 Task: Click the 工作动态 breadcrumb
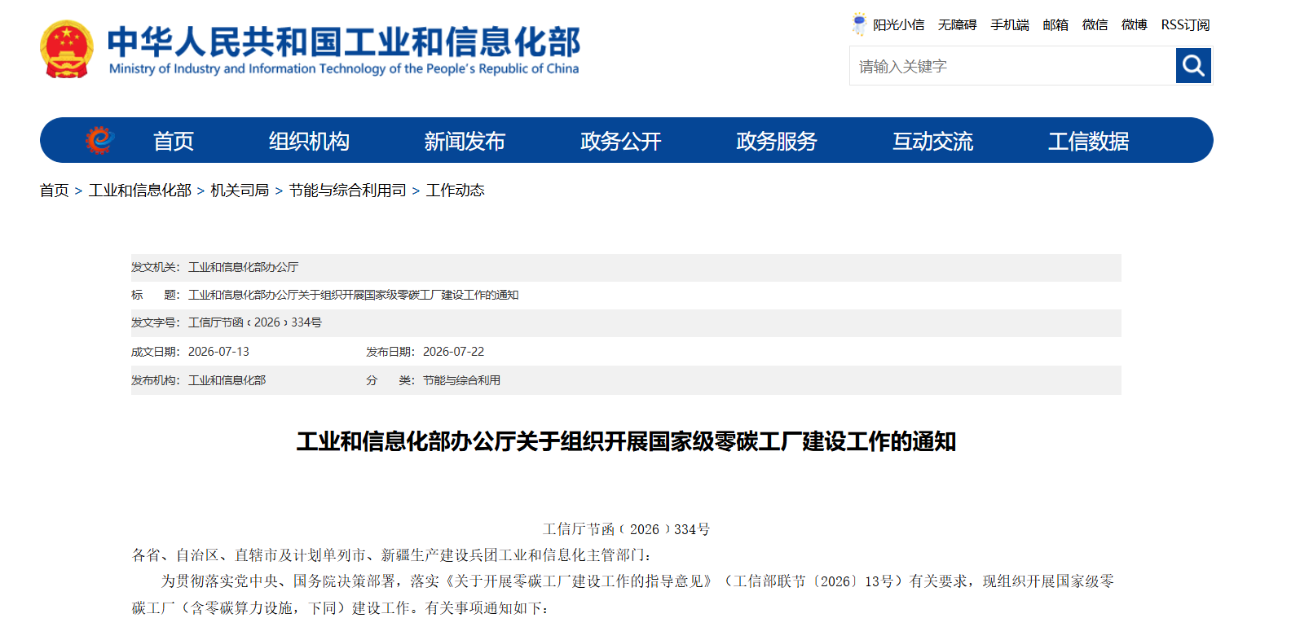pyautogui.click(x=455, y=191)
